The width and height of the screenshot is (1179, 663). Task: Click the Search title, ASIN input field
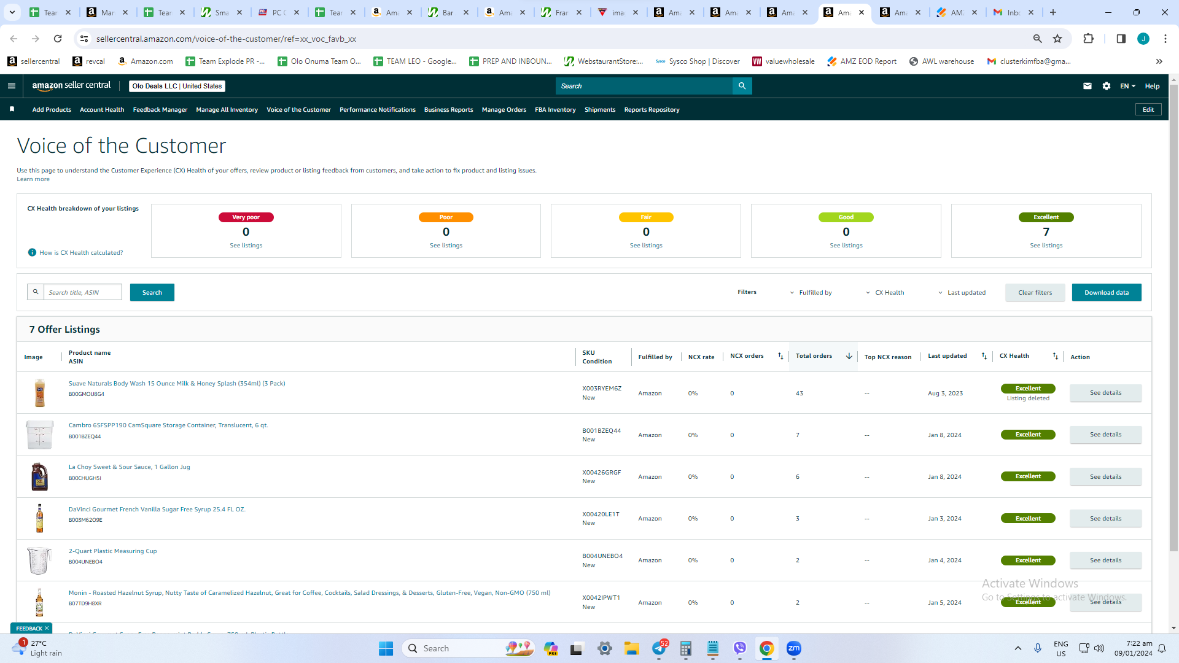[x=83, y=292]
